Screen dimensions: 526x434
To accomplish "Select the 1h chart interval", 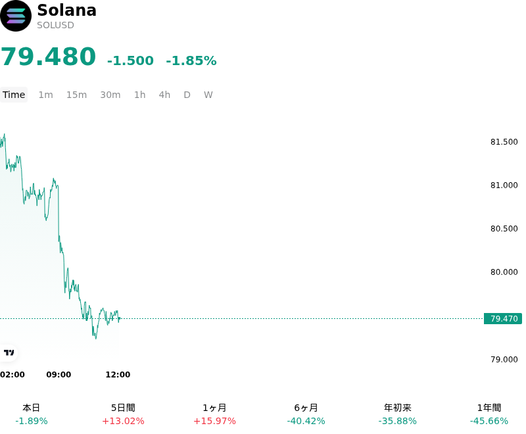I will tap(140, 95).
